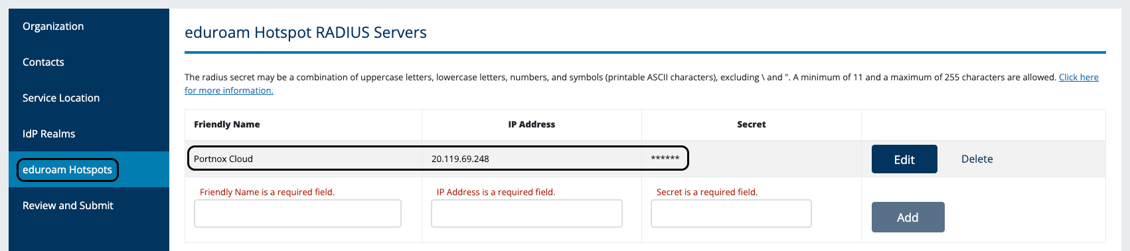
Task: Click the Secret column header
Action: (x=752, y=125)
